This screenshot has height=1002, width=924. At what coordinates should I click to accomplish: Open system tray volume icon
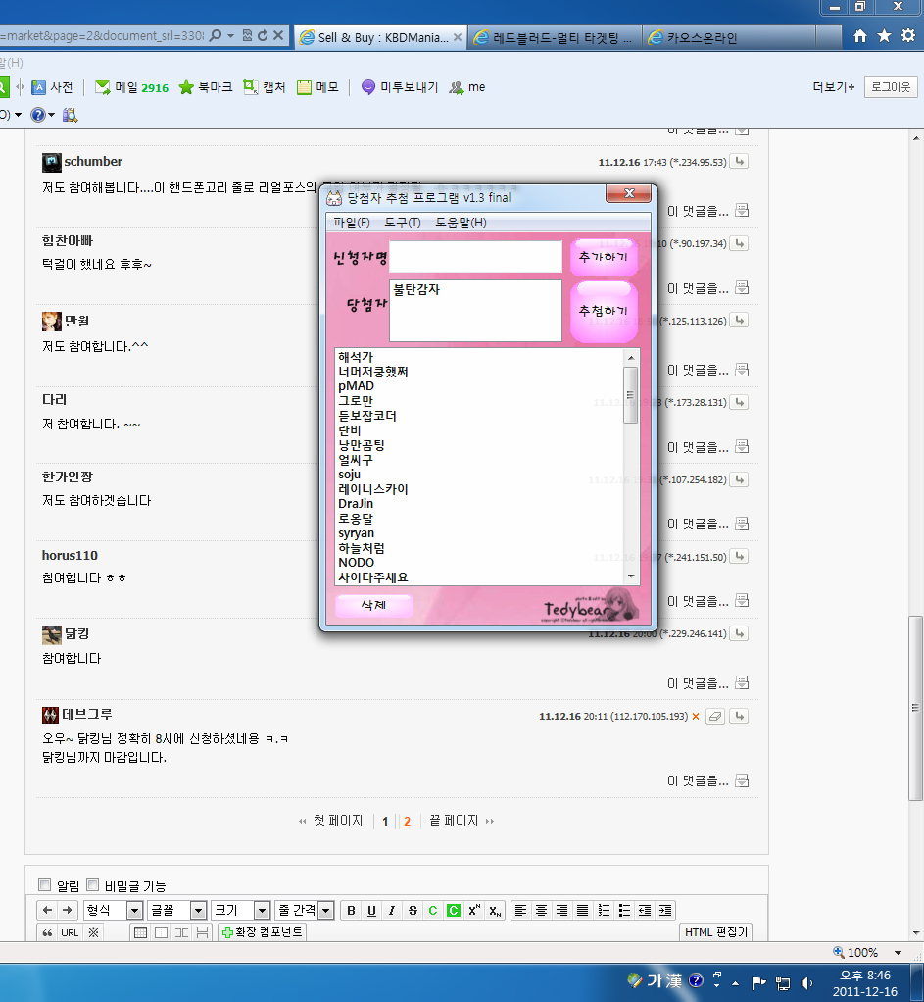tap(807, 982)
